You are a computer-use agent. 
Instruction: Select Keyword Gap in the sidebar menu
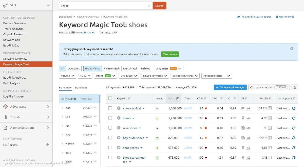11,40
